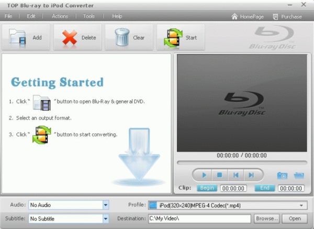This screenshot has width=314, height=229.
Task: Click the preview seek slider
Action: click(x=242, y=162)
